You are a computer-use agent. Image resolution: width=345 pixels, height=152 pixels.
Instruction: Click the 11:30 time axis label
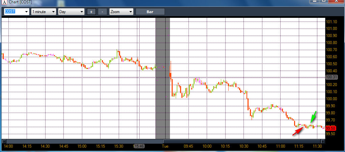point(317,146)
